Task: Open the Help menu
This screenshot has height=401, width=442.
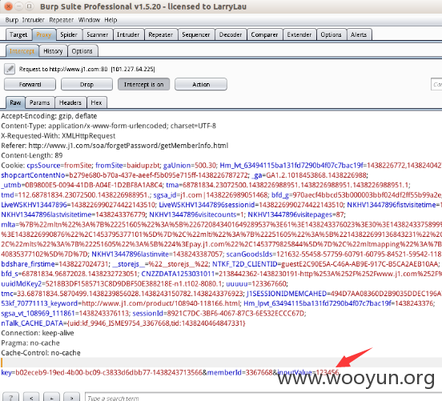Action: click(110, 20)
